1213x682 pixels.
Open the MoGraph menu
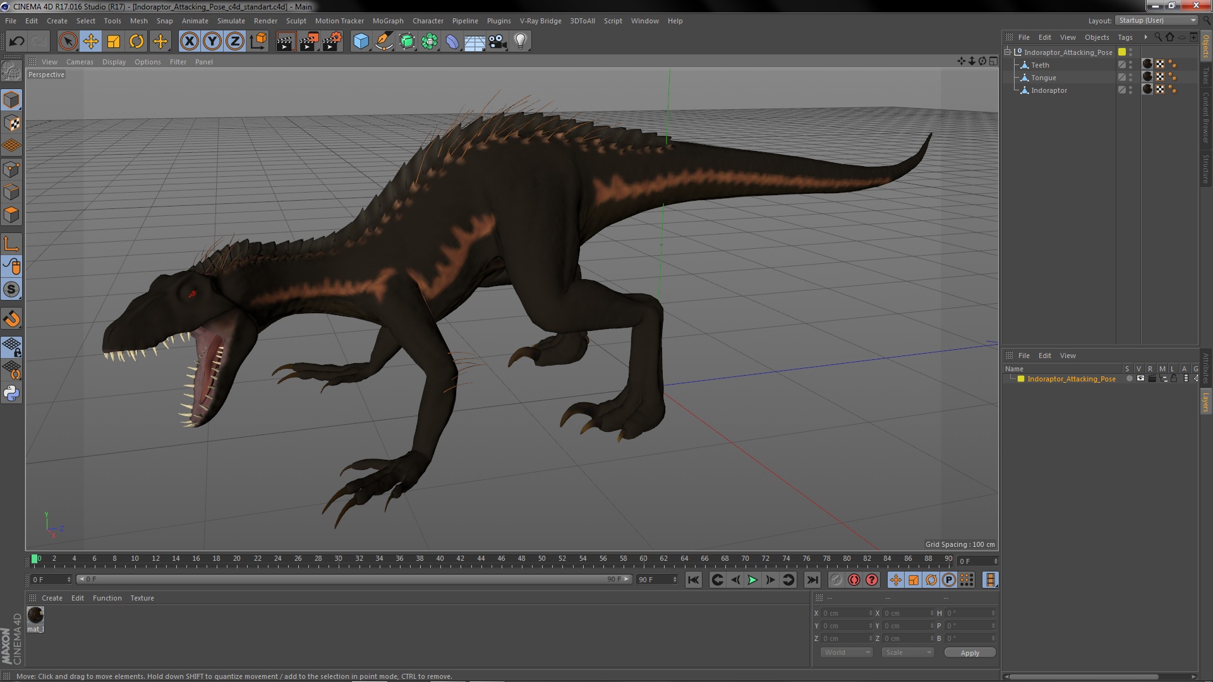tap(388, 21)
